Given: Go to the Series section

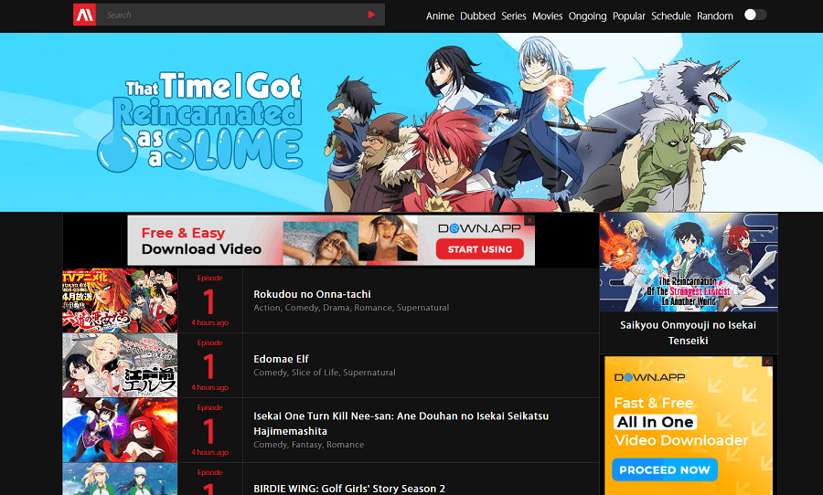Looking at the screenshot, I should pos(513,16).
